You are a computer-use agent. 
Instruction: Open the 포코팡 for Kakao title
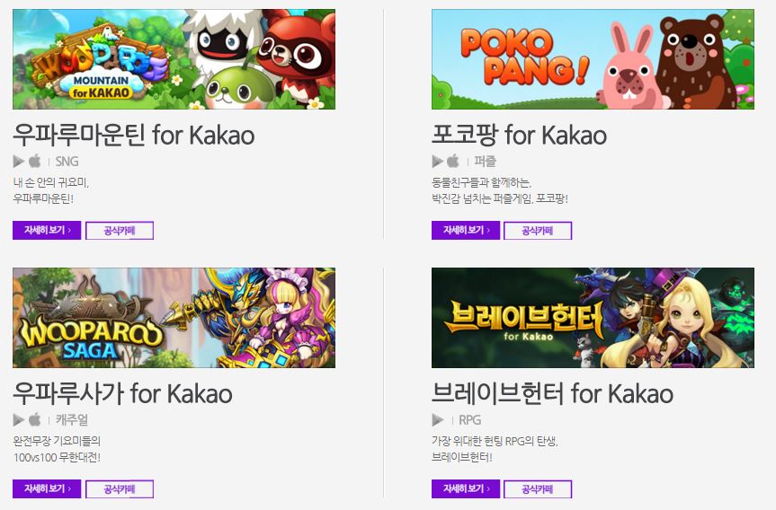[x=519, y=135]
